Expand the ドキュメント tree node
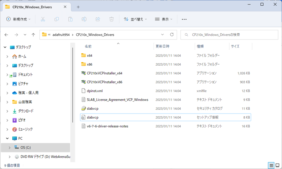Viewport: 282px width, 169px height. tap(7, 75)
